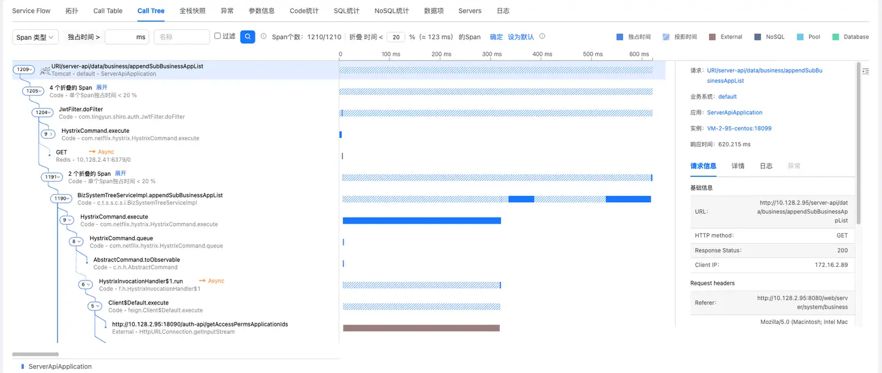The image size is (882, 373).
Task: Click the 名称 name input field
Action: point(181,37)
